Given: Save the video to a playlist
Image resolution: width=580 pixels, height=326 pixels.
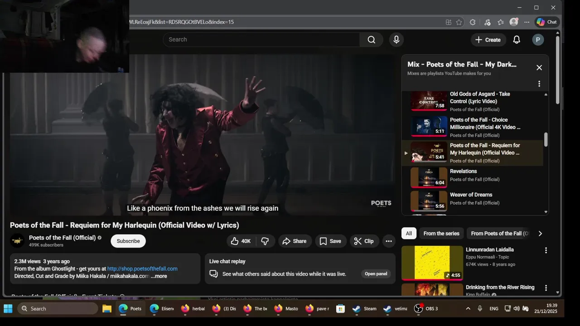Looking at the screenshot, I should tap(330, 241).
